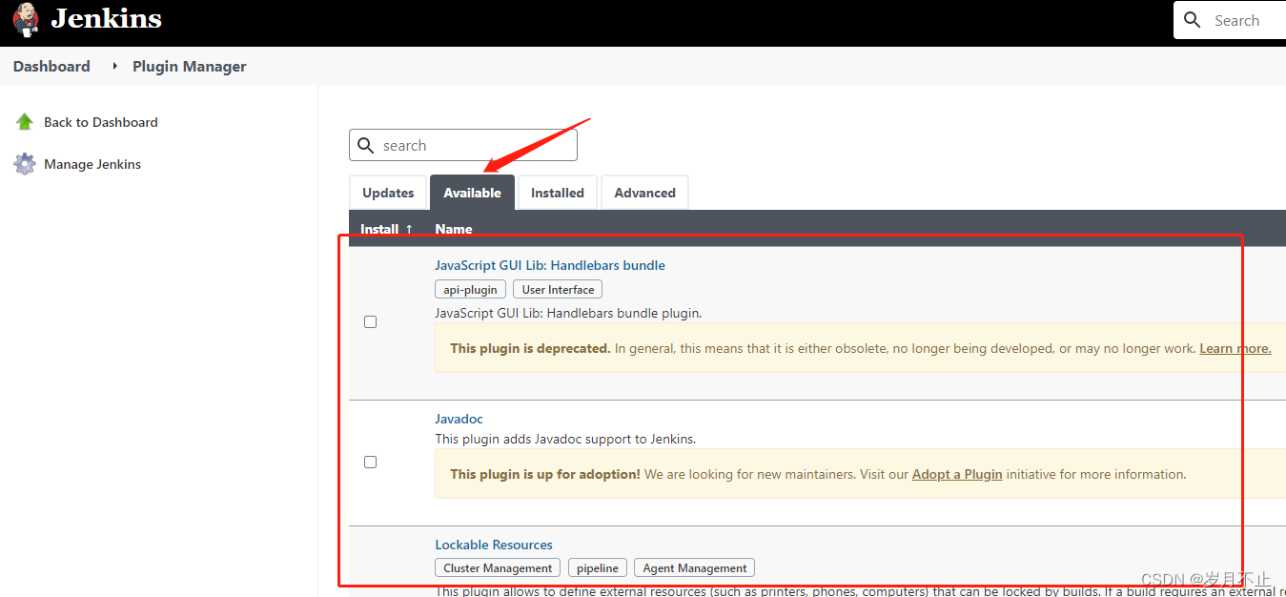Open Plugin Manager breadcrumb link
The image size is (1286, 597).
point(189,66)
